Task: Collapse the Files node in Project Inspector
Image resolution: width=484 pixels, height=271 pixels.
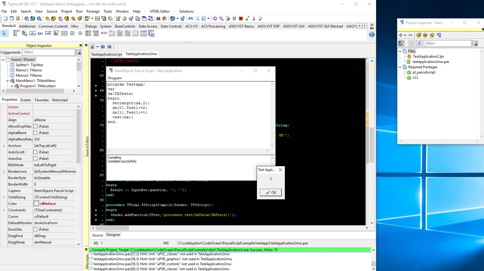Action: [400, 51]
